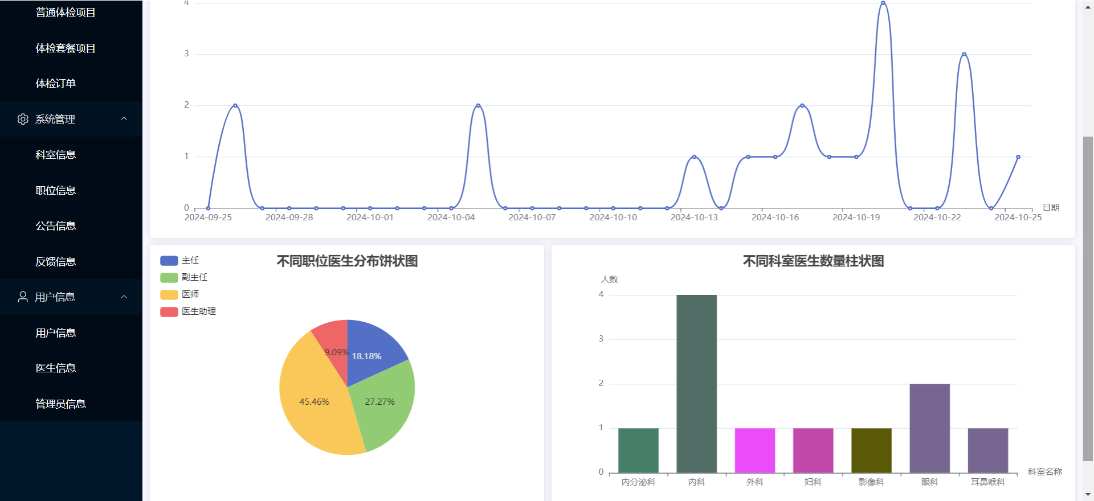This screenshot has height=501, width=1094.
Task: Collapse the 系统管理 menu chevron
Action: tap(124, 119)
